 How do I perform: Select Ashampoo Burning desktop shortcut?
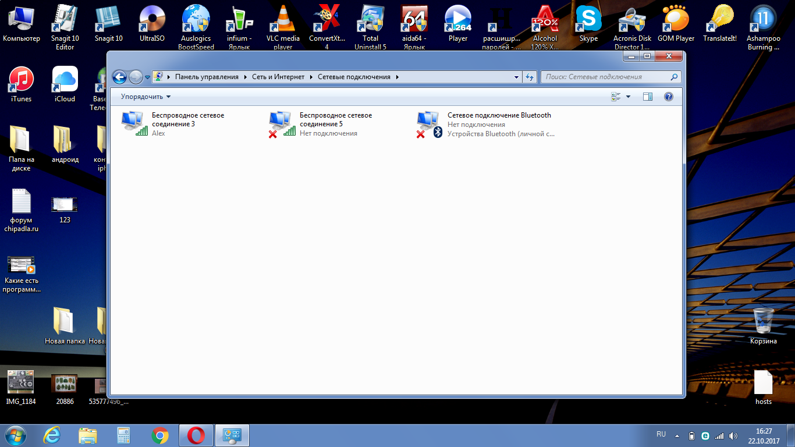764,27
